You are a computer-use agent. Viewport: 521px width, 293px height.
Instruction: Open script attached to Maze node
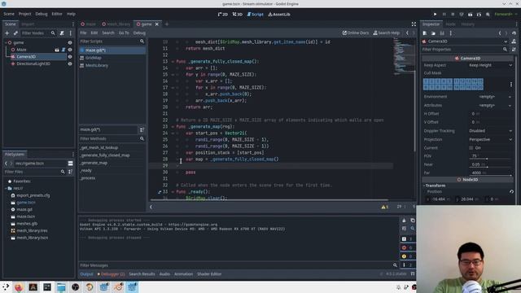(63, 50)
